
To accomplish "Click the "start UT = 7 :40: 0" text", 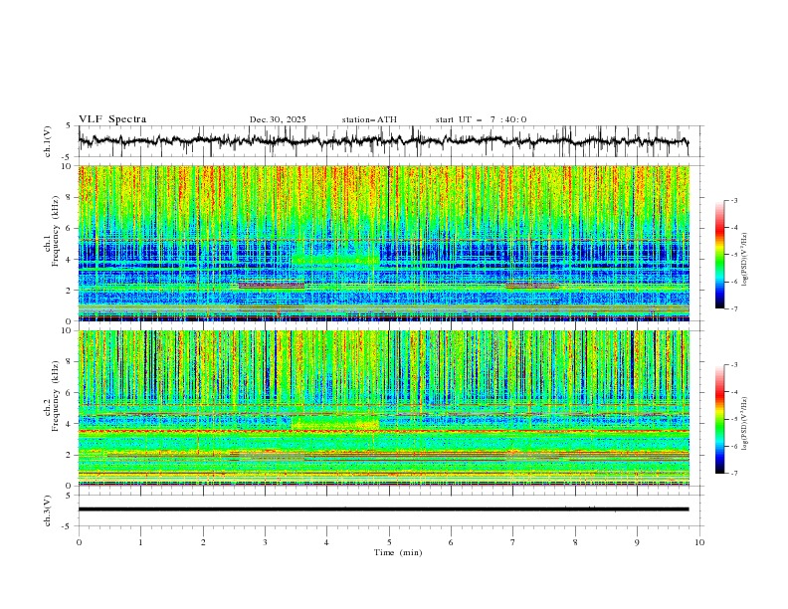I will coord(481,119).
